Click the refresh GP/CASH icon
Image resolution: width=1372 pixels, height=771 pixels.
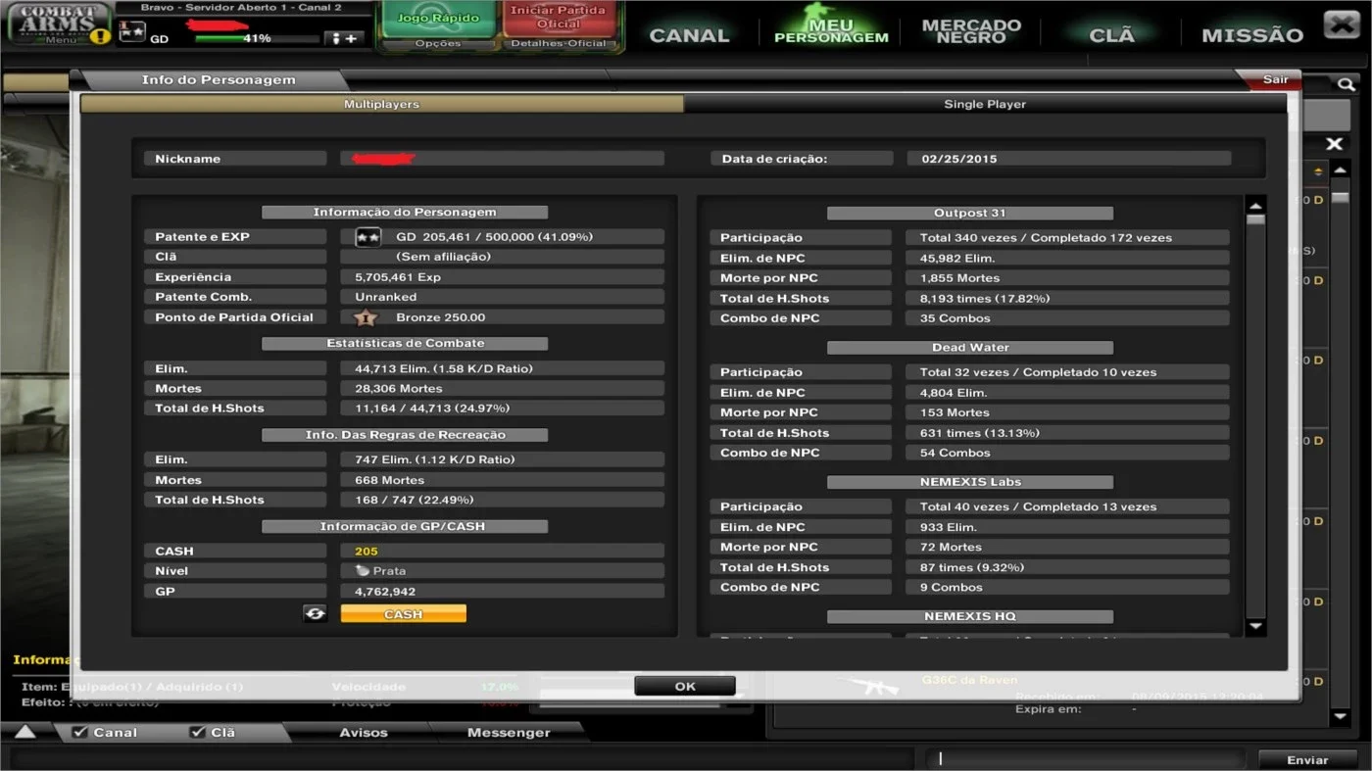[x=316, y=613]
